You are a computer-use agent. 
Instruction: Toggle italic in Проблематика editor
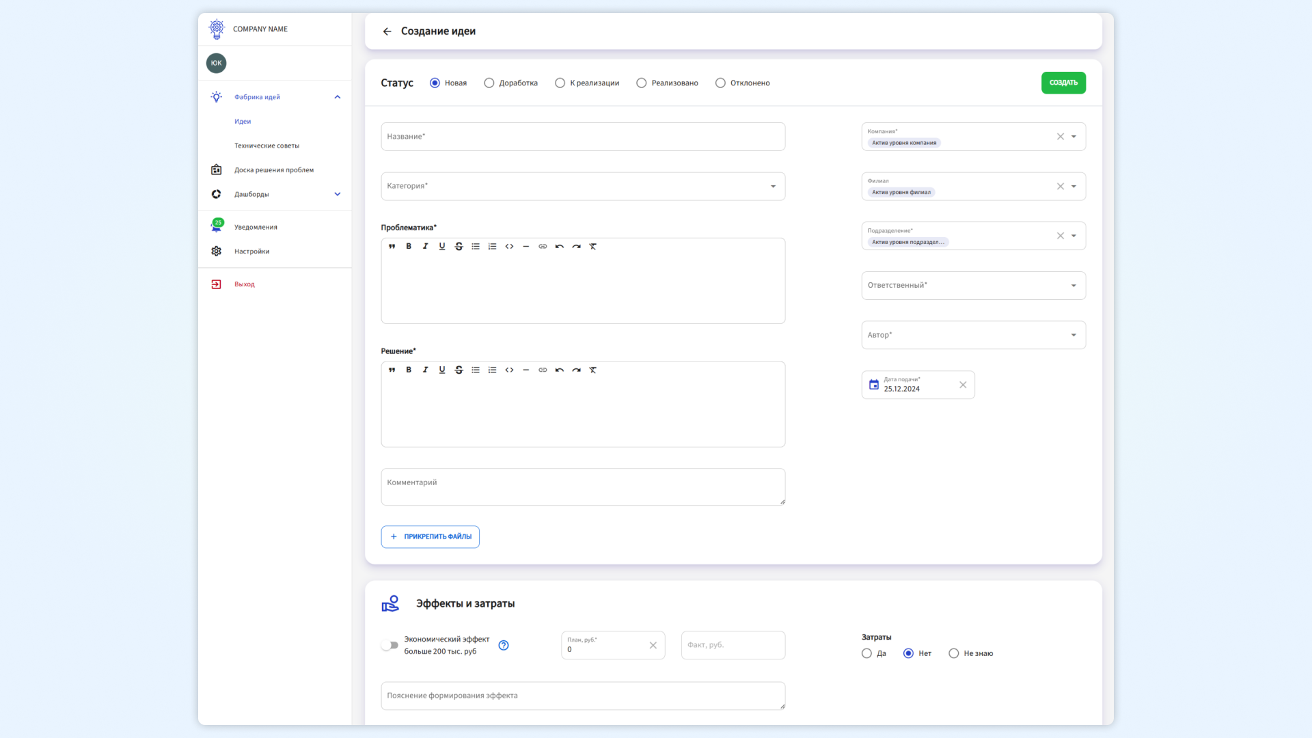(425, 247)
